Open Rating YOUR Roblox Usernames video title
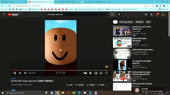Screen dimensions: 170x95 139,40
